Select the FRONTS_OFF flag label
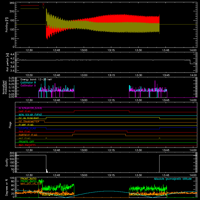 (x=26, y=141)
